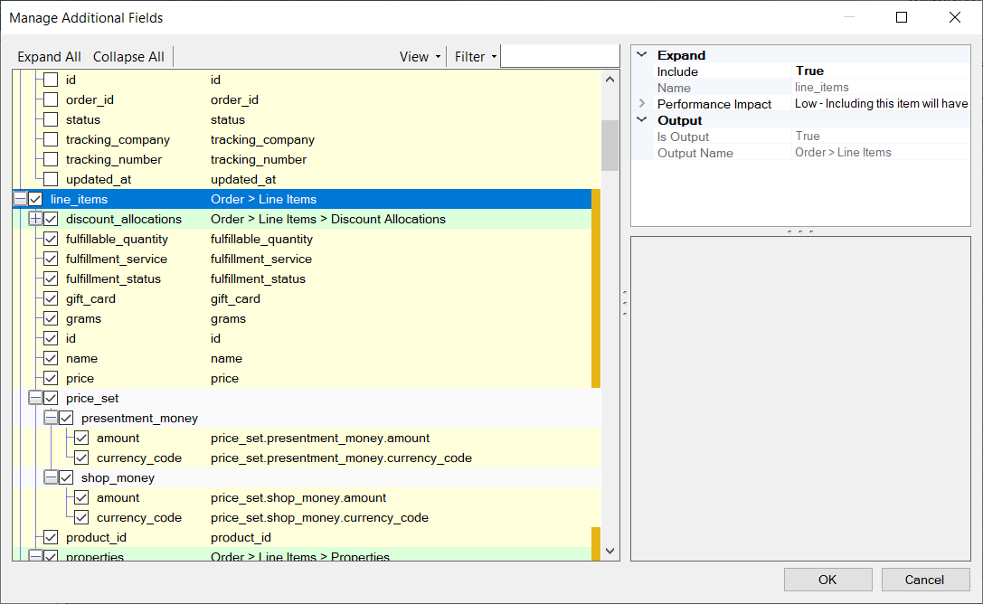This screenshot has width=983, height=604.
Task: Click the Cancel button
Action: [x=925, y=580]
